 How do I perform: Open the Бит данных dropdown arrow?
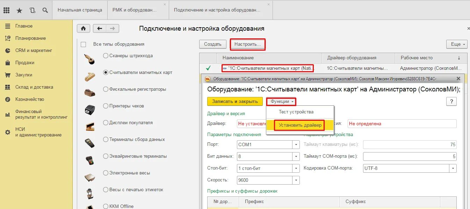296,156
